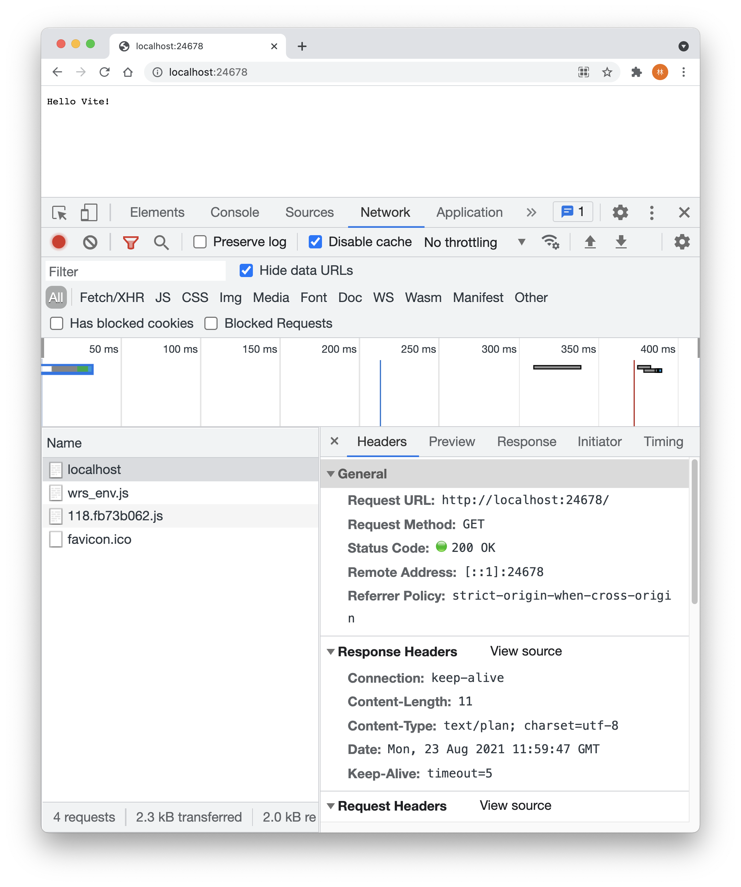
Task: Open DevTools customize three-dot menu
Action: 651,212
